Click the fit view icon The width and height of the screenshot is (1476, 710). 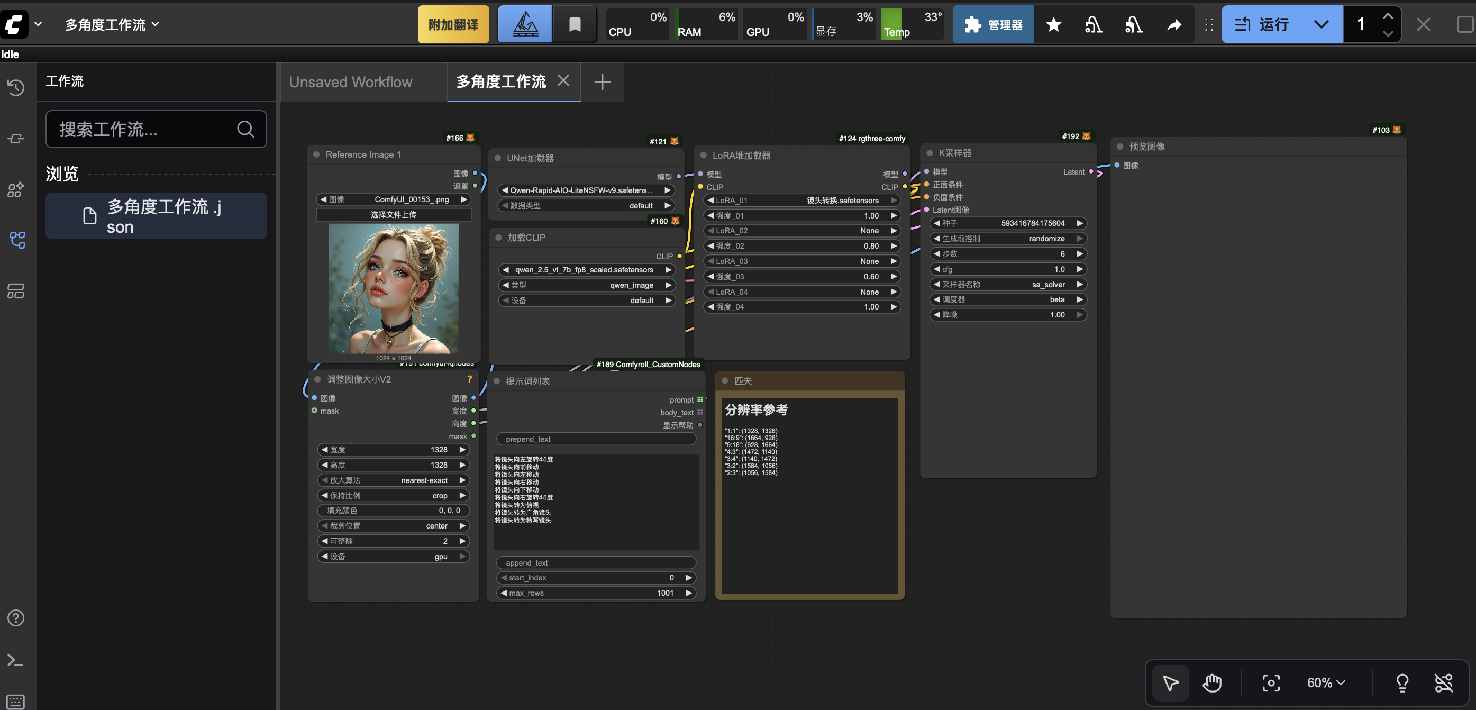1270,682
